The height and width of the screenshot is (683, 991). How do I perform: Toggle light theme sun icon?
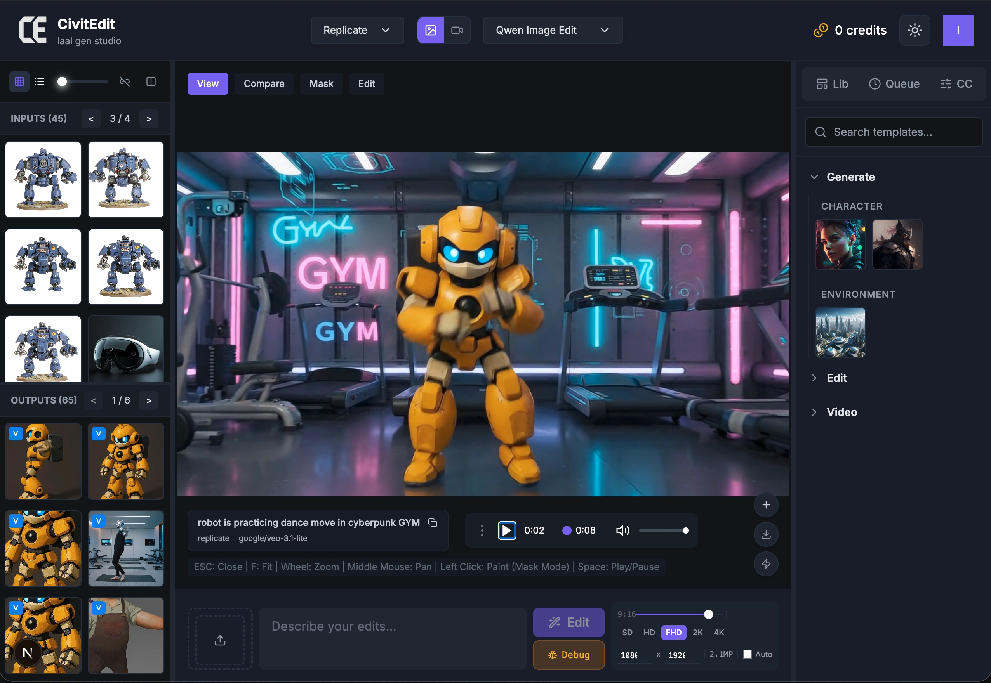click(915, 30)
